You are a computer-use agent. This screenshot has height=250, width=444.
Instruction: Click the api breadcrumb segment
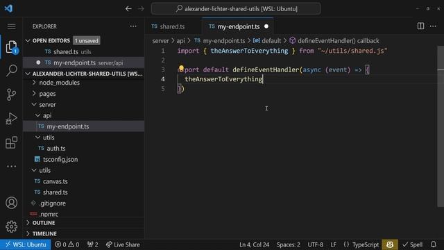[x=180, y=41]
